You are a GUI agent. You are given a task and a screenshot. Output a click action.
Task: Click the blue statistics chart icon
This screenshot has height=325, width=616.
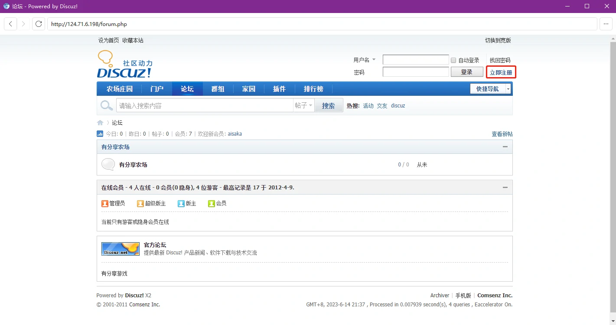pos(100,134)
